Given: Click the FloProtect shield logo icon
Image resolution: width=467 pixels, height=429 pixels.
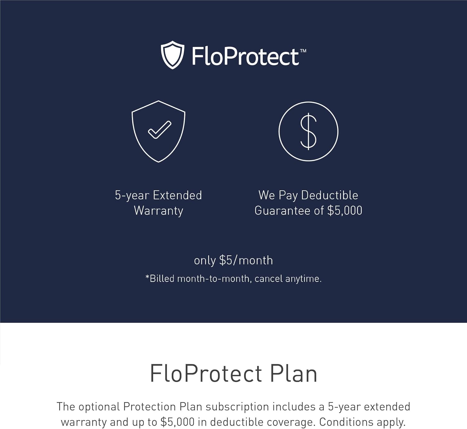Looking at the screenshot, I should point(172,55).
